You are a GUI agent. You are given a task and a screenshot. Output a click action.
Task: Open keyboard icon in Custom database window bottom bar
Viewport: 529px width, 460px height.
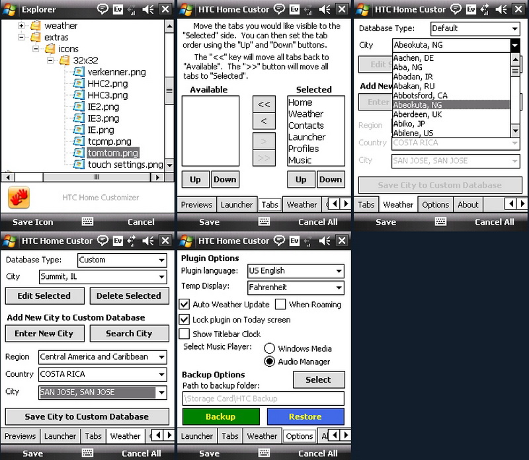[x=87, y=453]
